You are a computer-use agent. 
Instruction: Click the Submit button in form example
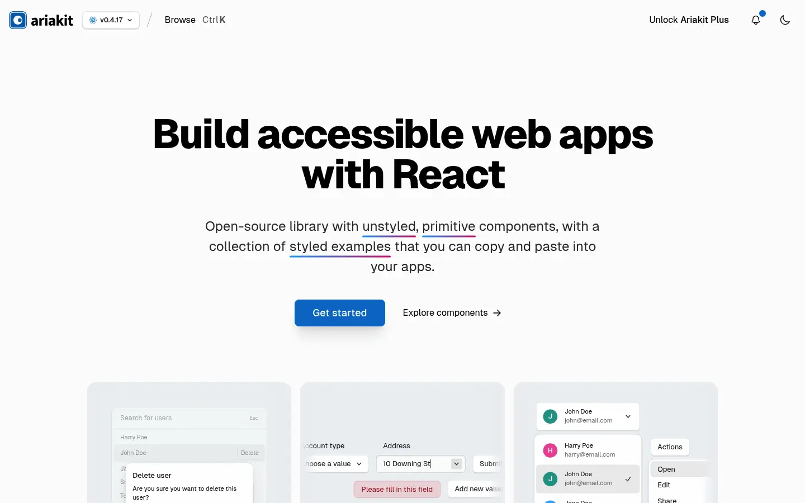click(x=489, y=464)
